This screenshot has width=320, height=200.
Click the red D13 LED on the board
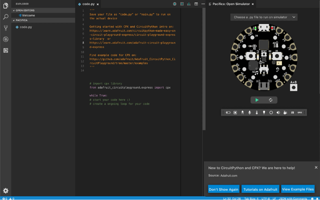coord(272,27)
